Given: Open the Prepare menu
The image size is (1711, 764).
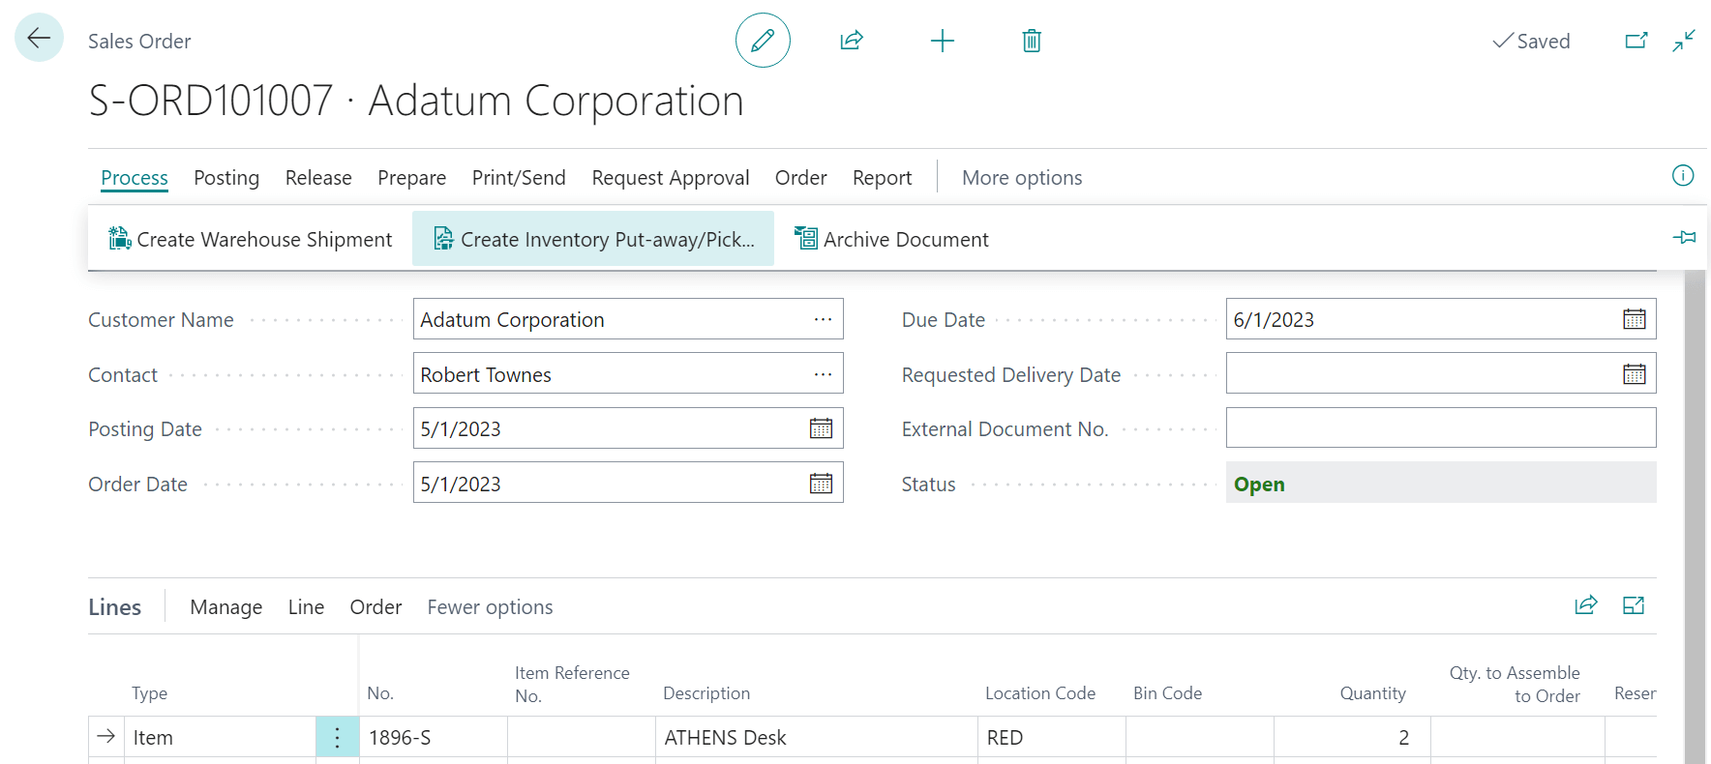Looking at the screenshot, I should 412,178.
